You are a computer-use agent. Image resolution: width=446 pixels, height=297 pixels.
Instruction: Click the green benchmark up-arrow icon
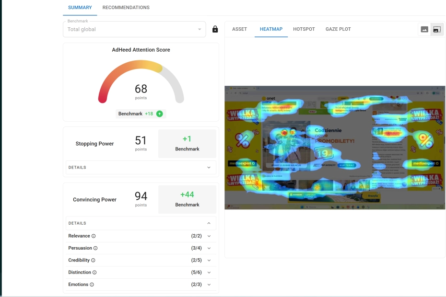coord(160,114)
